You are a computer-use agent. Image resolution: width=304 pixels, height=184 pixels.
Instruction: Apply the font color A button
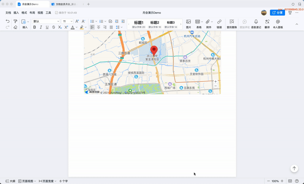(x=73, y=27)
